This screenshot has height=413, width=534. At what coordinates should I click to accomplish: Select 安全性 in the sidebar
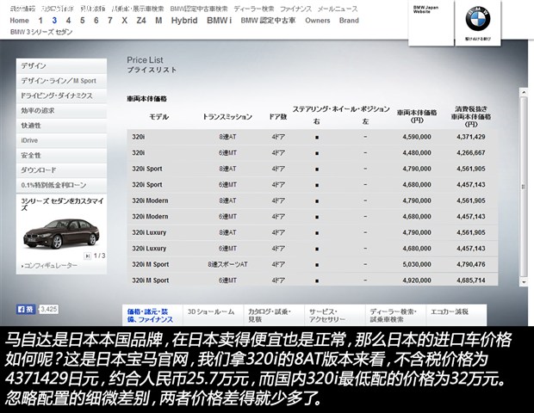click(x=31, y=155)
